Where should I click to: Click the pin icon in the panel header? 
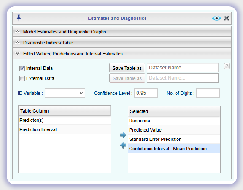19,18
